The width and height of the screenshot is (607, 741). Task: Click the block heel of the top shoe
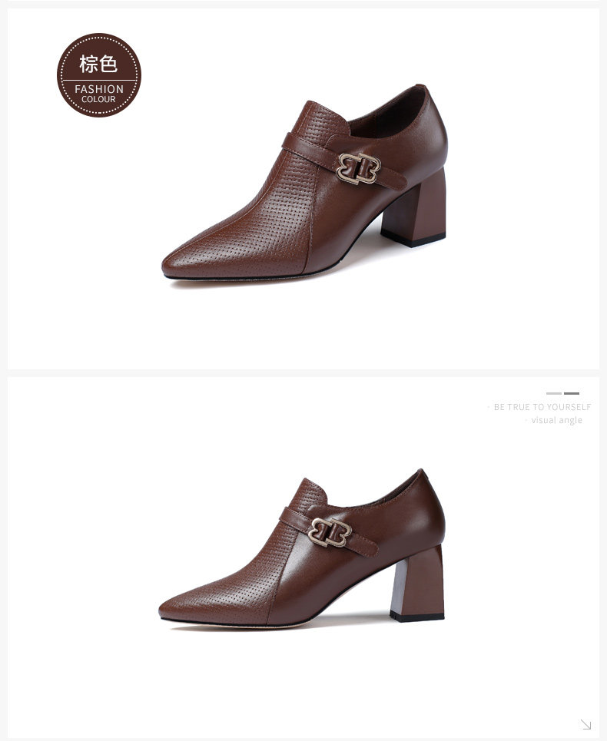tap(415, 208)
